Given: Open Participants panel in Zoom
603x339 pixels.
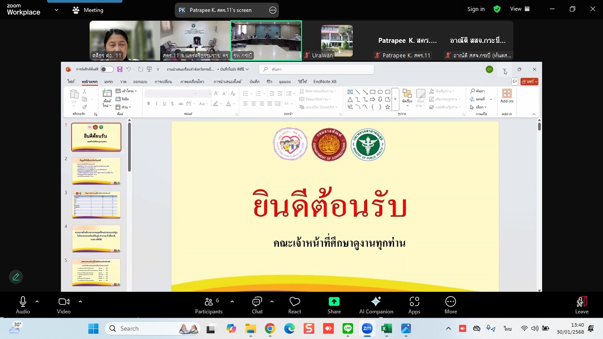Looking at the screenshot, I should [x=209, y=305].
